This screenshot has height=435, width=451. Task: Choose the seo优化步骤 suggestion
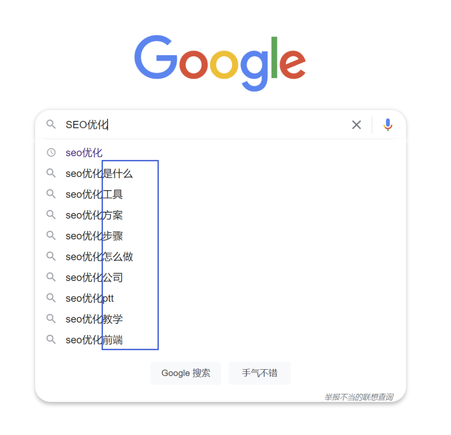(x=94, y=236)
